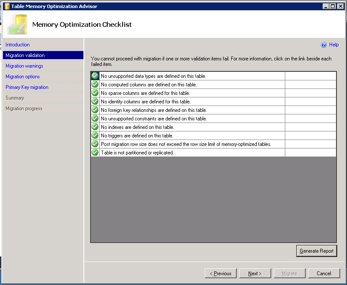Screen dimensions: 347x285
Task: Select the no indexes defined row
Action: tap(137, 127)
